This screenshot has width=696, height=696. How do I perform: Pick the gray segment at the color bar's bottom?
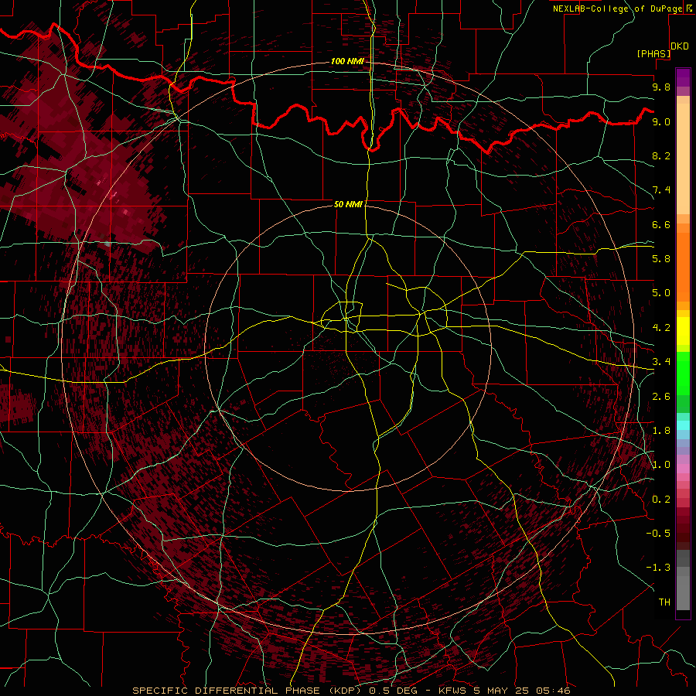683,592
